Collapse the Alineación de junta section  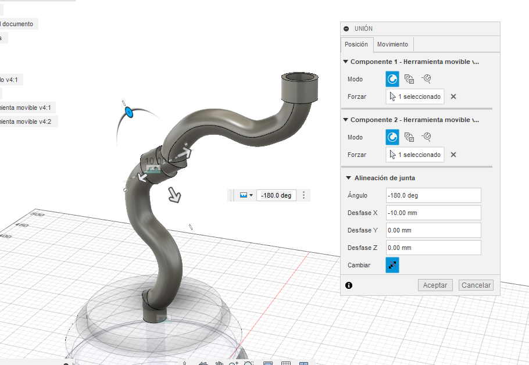tap(349, 178)
